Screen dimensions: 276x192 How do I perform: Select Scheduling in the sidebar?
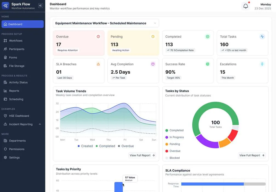point(22,99)
